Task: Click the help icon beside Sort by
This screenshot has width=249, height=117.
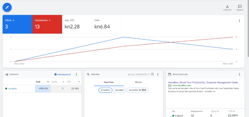Action: pyautogui.click(x=152, y=74)
